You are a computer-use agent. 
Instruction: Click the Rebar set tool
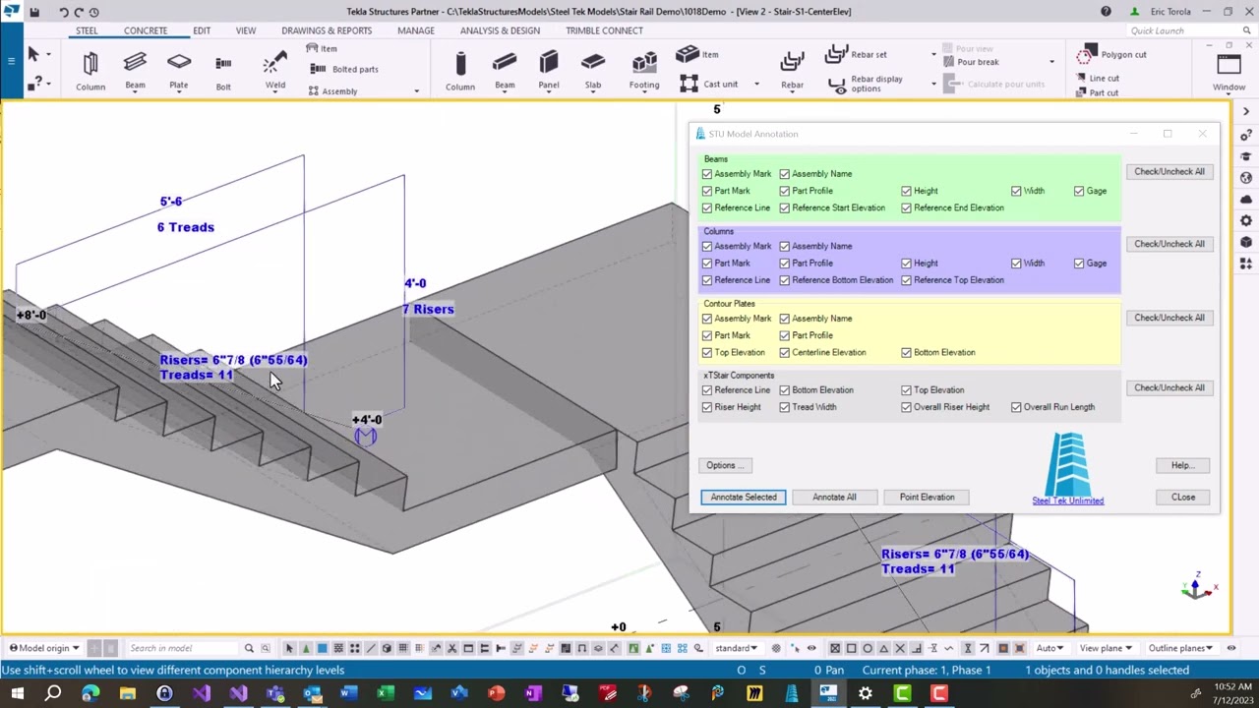858,54
